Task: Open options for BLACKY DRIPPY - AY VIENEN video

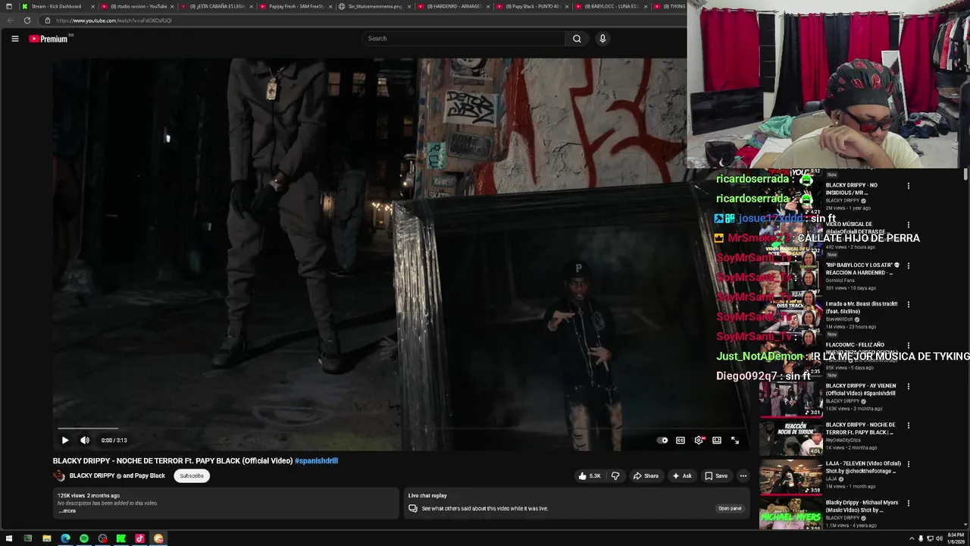Action: tap(909, 387)
